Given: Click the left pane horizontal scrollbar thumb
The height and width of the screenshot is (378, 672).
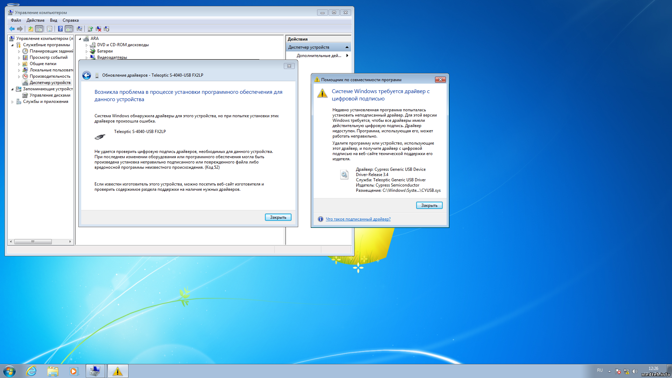Looking at the screenshot, I should 33,242.
